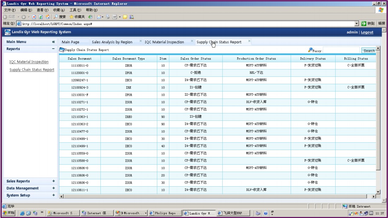Screen dimensions: 388x218
Task: Close the Sales Analysis by Region tab
Action: click(x=141, y=41)
